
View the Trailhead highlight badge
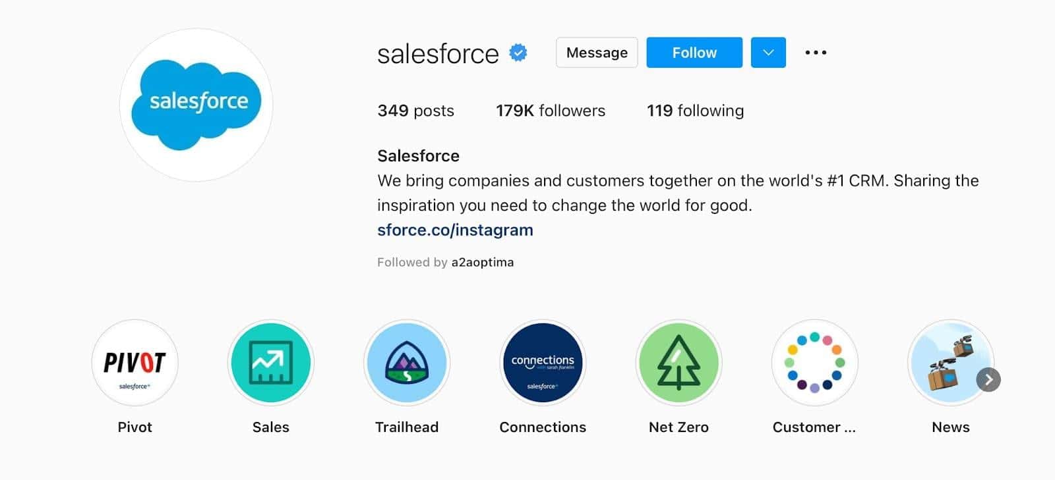[407, 363]
